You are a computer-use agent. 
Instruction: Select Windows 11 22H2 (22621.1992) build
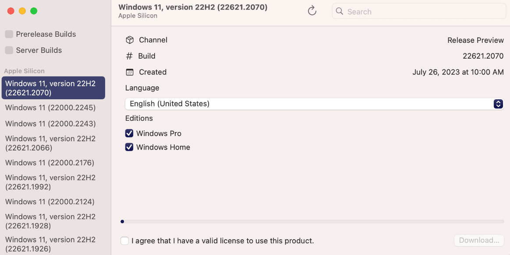(50, 182)
